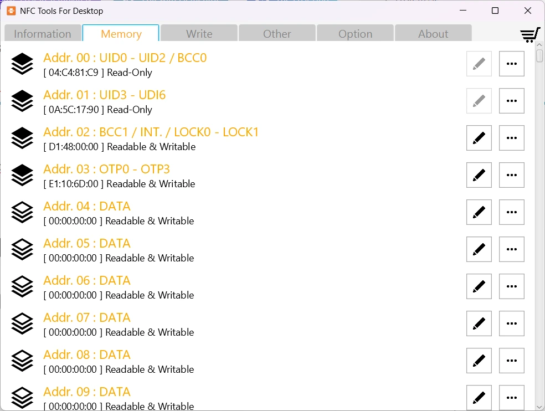
Task: Click the Addr. 02 : BCC1 / INT. / LOCK0 - LOCK1 title
Action: pyautogui.click(x=151, y=132)
